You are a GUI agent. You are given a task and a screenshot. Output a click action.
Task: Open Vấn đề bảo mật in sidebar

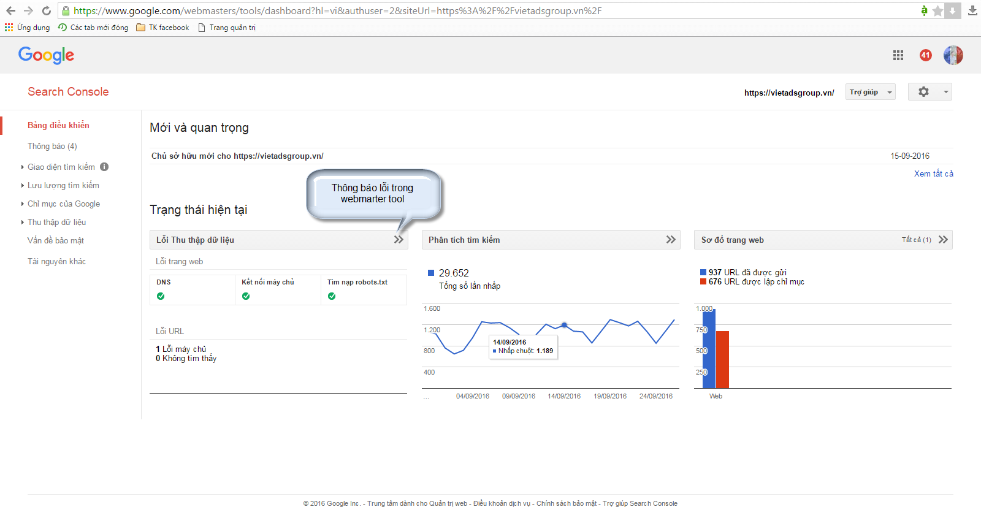pyautogui.click(x=56, y=240)
